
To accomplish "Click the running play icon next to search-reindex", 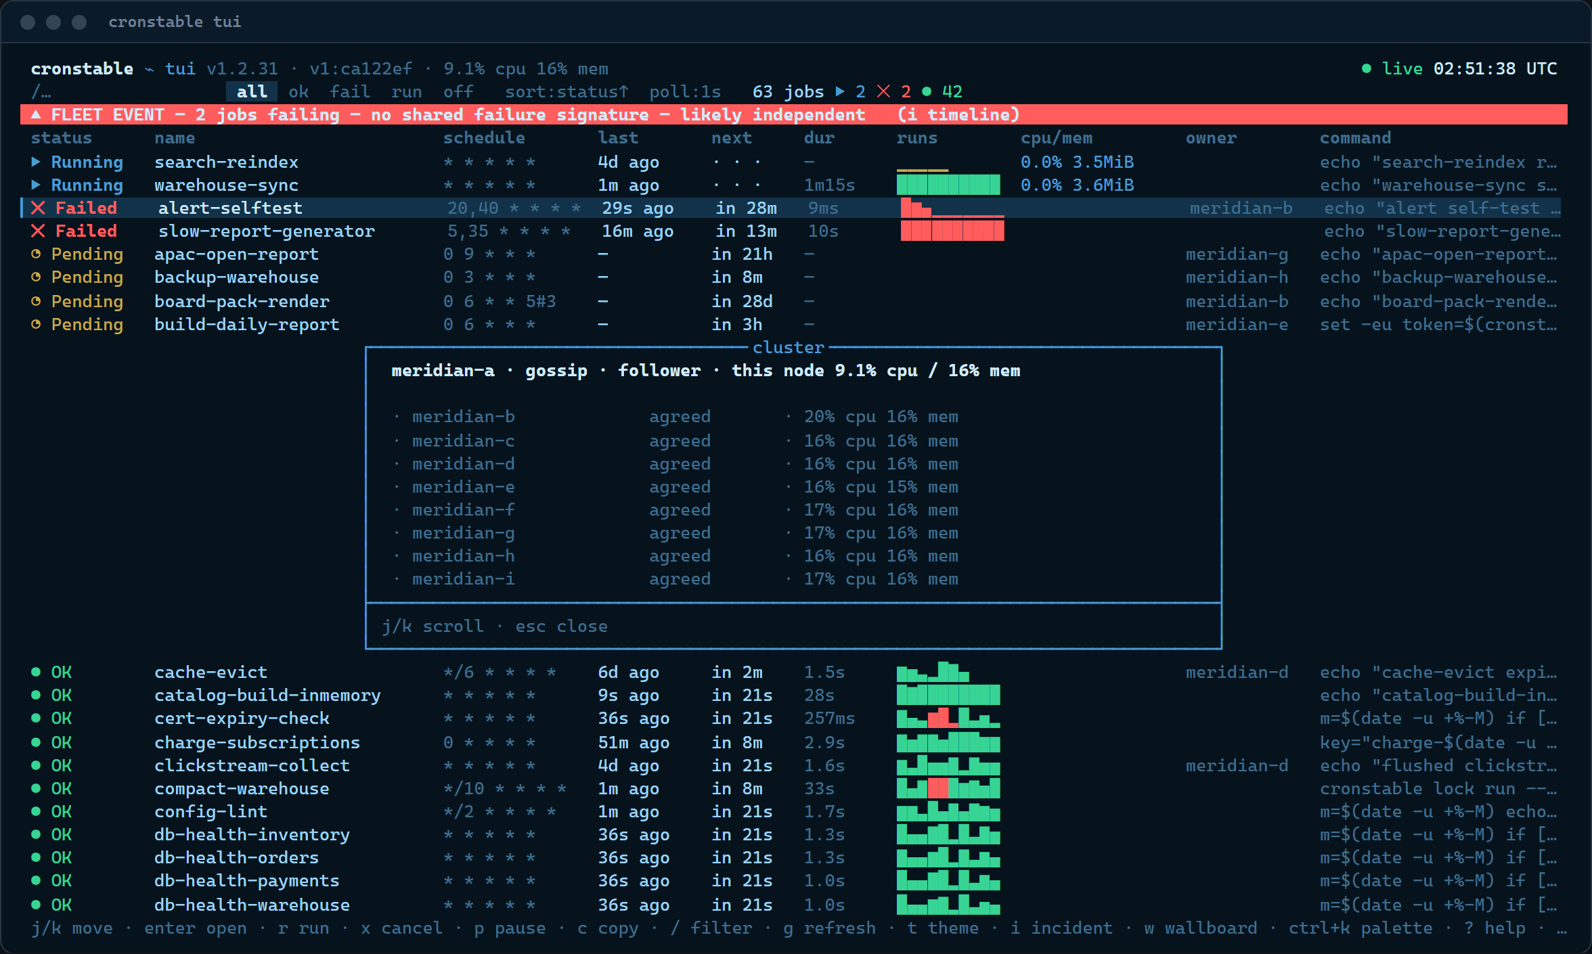I will (36, 162).
